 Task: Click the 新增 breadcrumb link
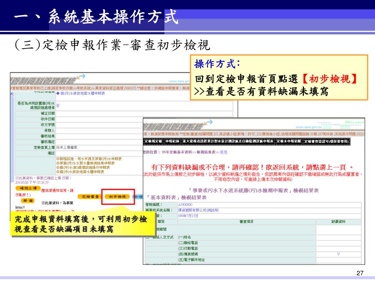(x=224, y=152)
